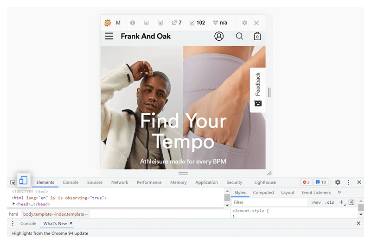Expand the head element node
Image resolution: width=371 pixels, height=244 pixels.
[x=14, y=204]
